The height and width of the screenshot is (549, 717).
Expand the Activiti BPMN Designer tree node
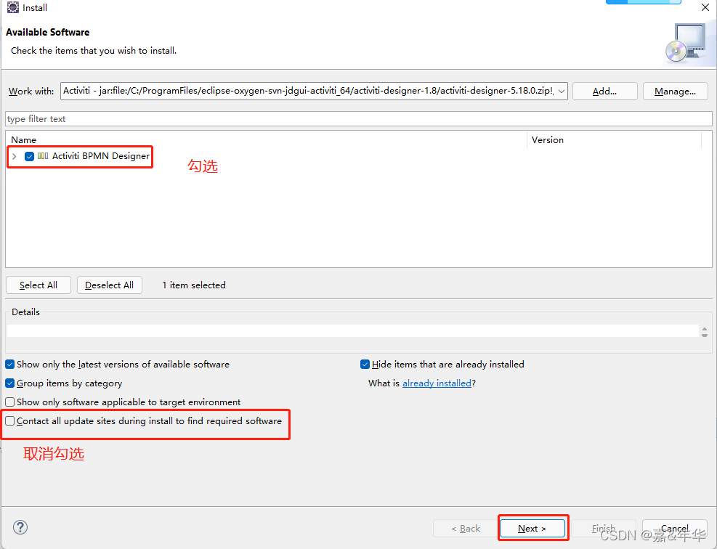(15, 156)
